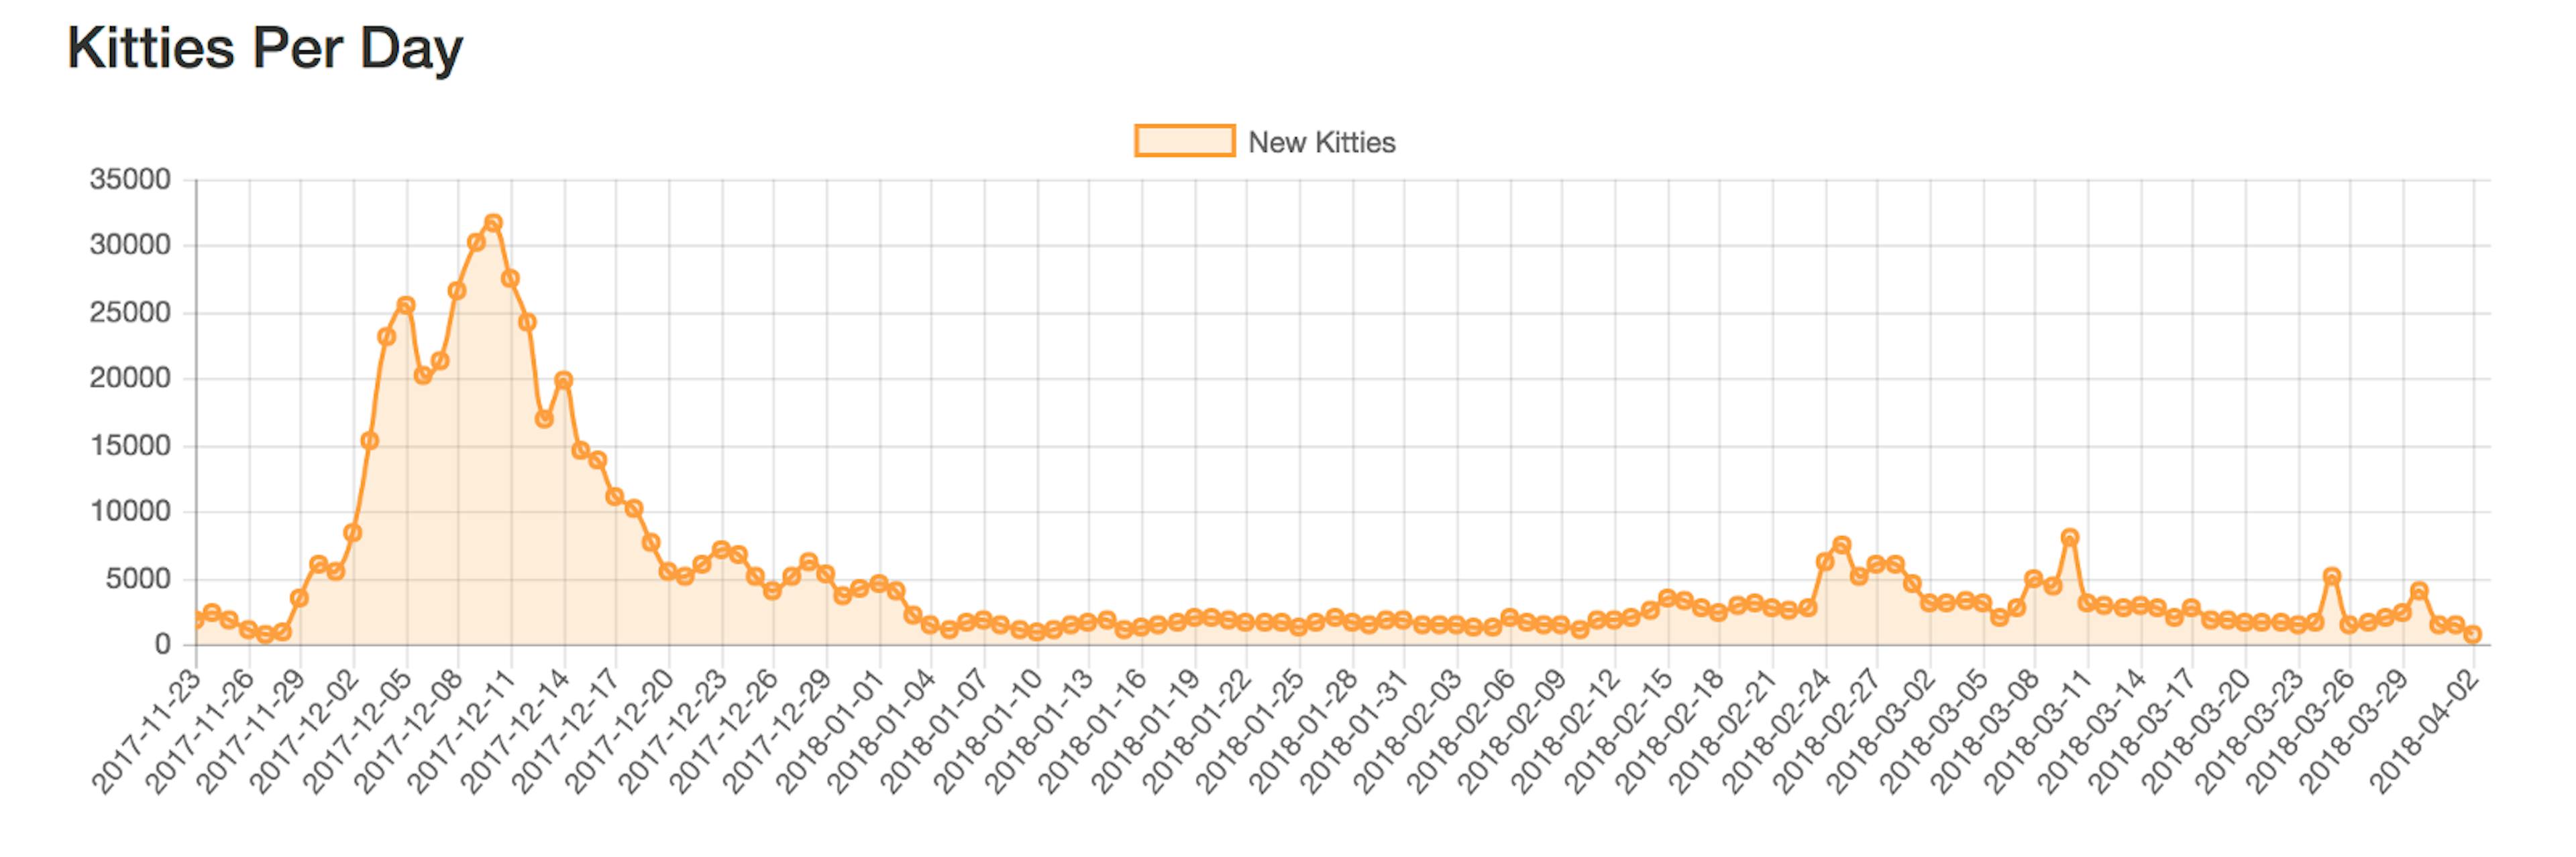2576x857 pixels.
Task: Click the 2017-12-03 data point near 15000
Action: [370, 440]
